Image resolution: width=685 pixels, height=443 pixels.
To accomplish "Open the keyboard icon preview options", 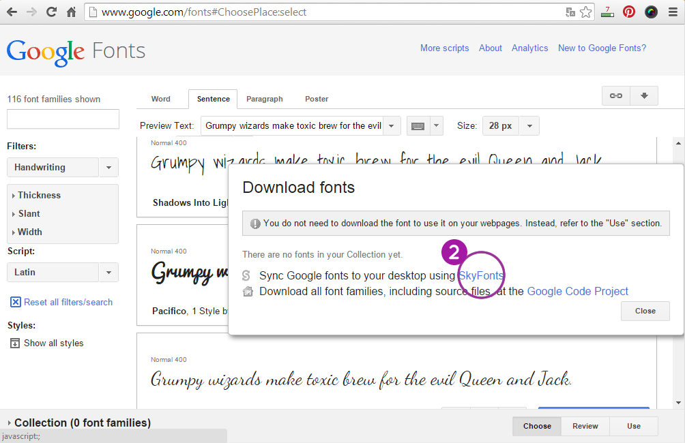I will point(424,126).
